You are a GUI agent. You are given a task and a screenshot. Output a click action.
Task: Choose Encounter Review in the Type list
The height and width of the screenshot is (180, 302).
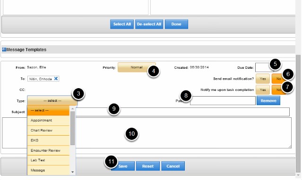tap(48, 150)
